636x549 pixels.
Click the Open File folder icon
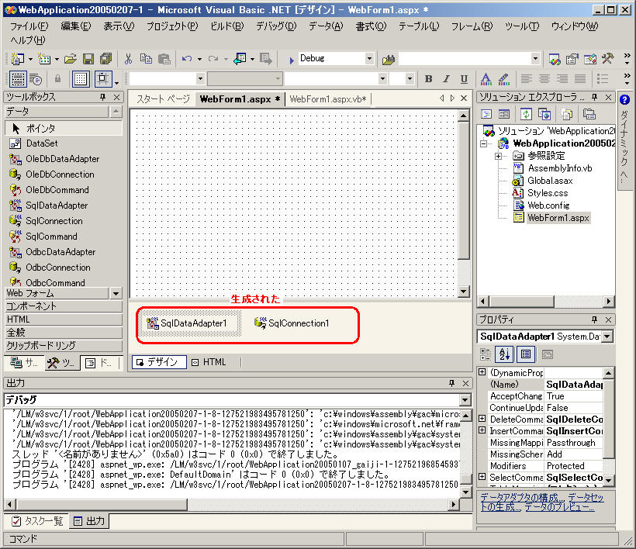coord(71,59)
